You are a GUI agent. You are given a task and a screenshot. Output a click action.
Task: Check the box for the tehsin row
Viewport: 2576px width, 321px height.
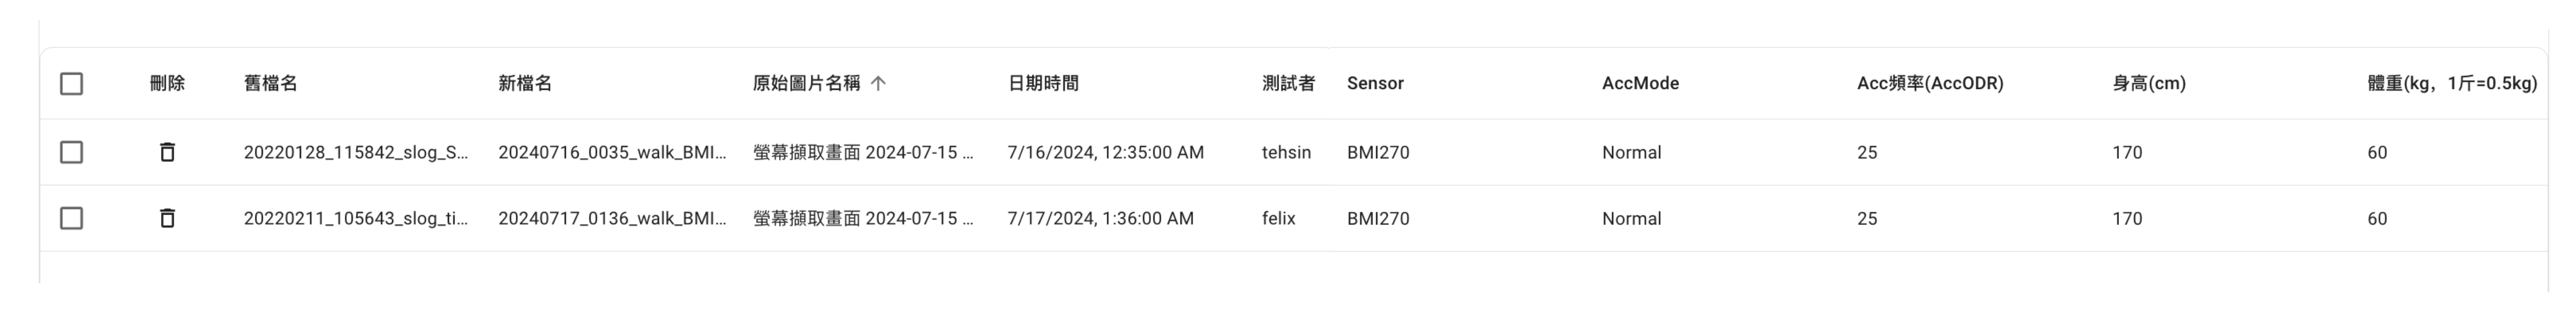click(x=71, y=153)
